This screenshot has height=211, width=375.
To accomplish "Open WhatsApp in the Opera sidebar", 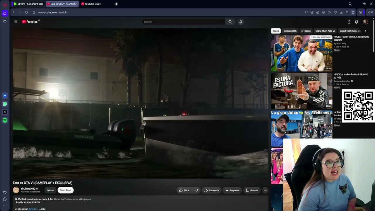I will click(5, 104).
